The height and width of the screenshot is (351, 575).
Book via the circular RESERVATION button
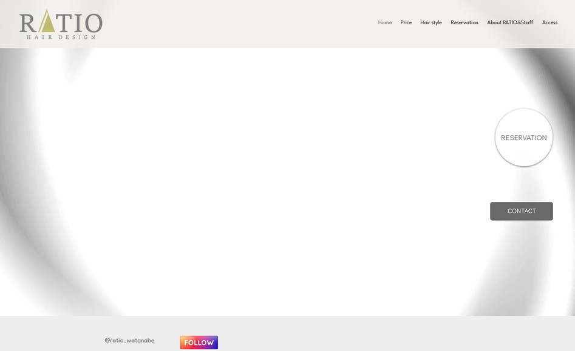523,138
